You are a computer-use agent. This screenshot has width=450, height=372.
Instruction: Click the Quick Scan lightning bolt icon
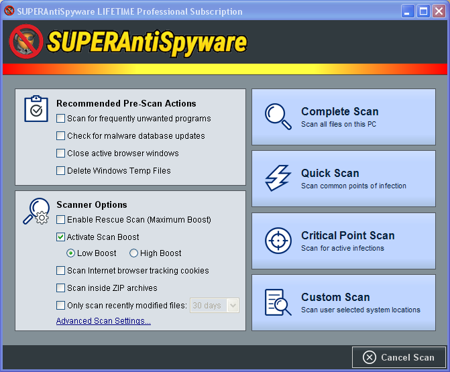pyautogui.click(x=278, y=178)
